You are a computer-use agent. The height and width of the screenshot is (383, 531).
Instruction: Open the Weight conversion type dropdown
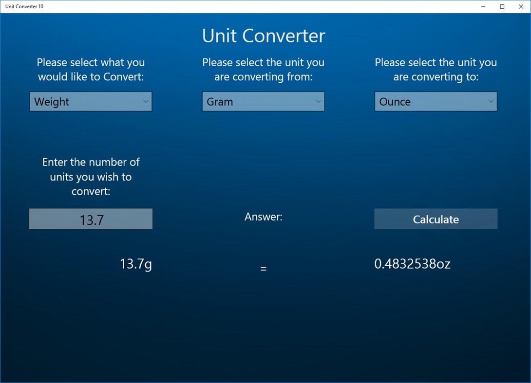[x=91, y=101]
